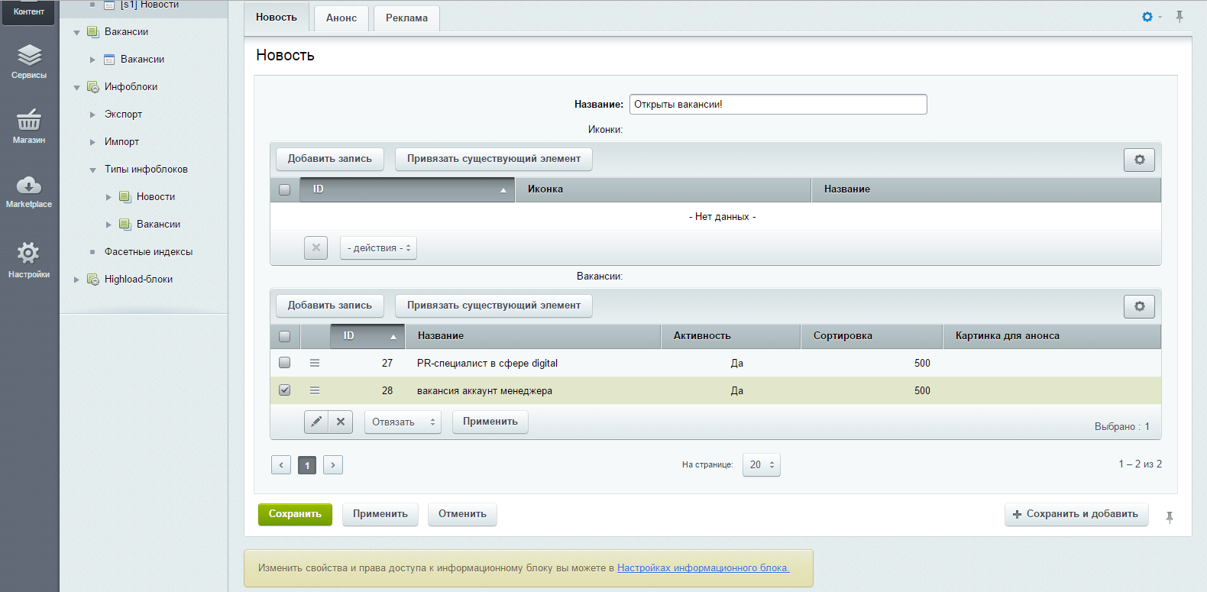This screenshot has width=1207, height=592.
Task: Check the box for PR-специалист row
Action: (285, 363)
